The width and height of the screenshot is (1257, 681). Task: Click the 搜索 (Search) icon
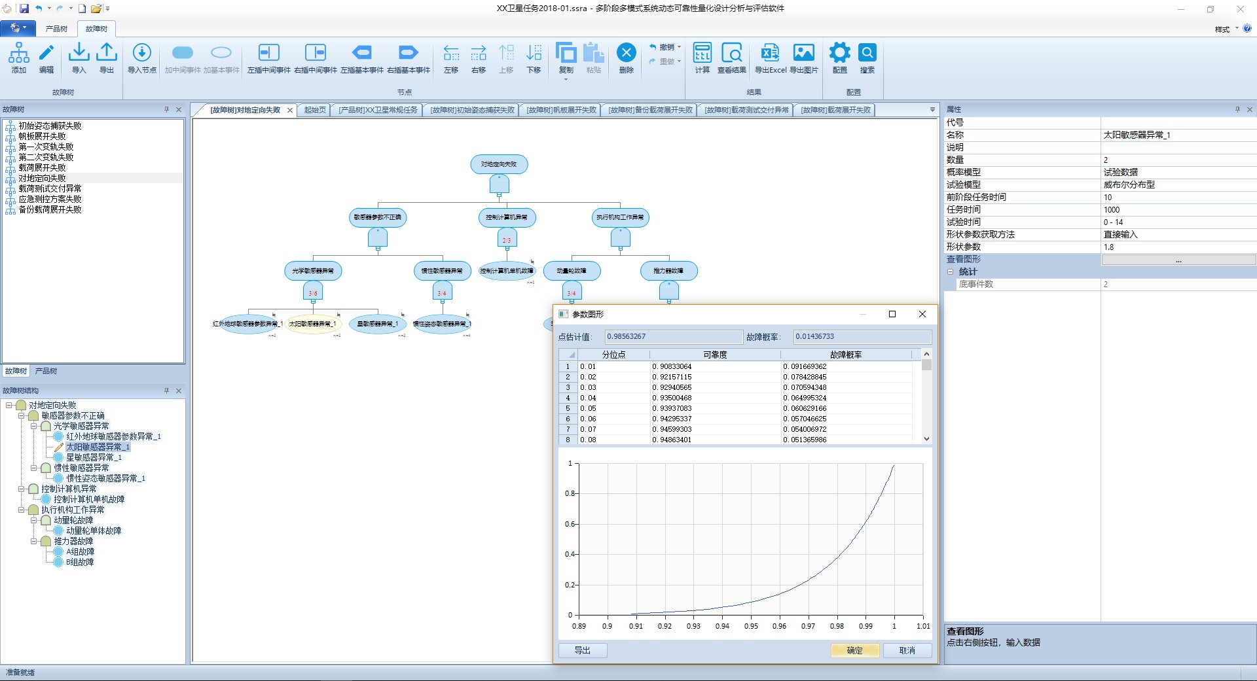867,58
